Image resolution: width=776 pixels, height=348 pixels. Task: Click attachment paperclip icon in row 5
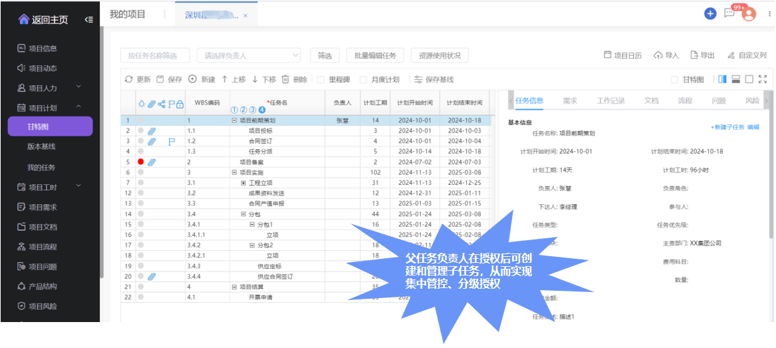152,162
